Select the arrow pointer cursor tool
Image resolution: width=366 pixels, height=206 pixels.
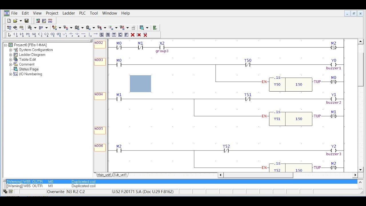coord(9,35)
